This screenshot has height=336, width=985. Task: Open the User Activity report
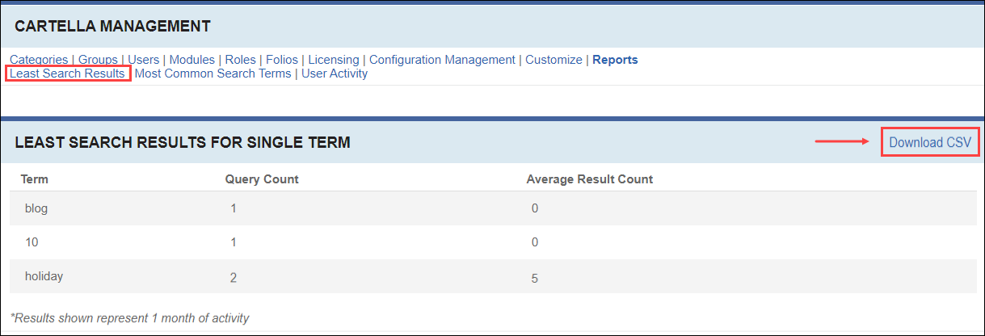pyautogui.click(x=335, y=73)
